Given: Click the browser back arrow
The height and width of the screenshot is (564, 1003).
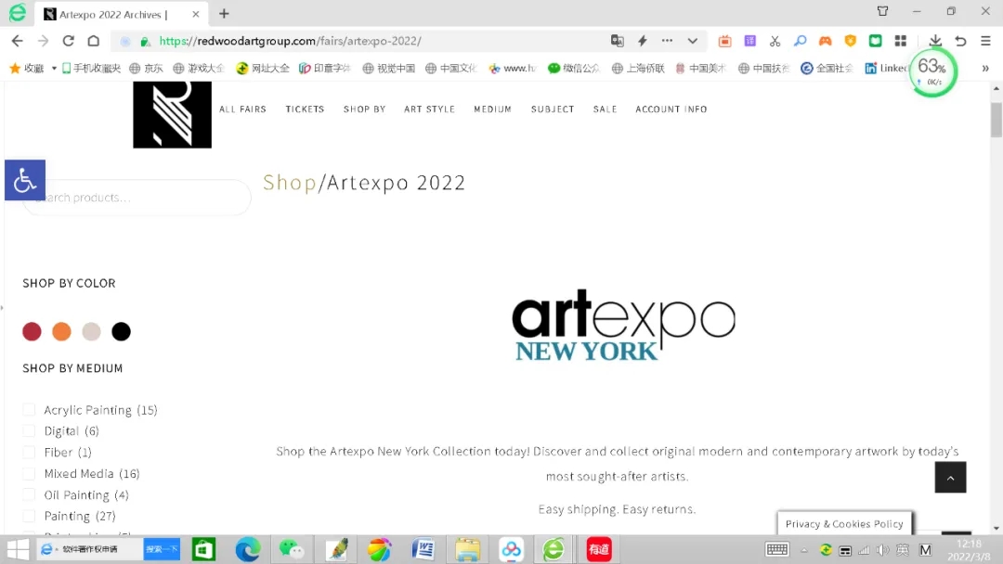Looking at the screenshot, I should click(x=18, y=41).
